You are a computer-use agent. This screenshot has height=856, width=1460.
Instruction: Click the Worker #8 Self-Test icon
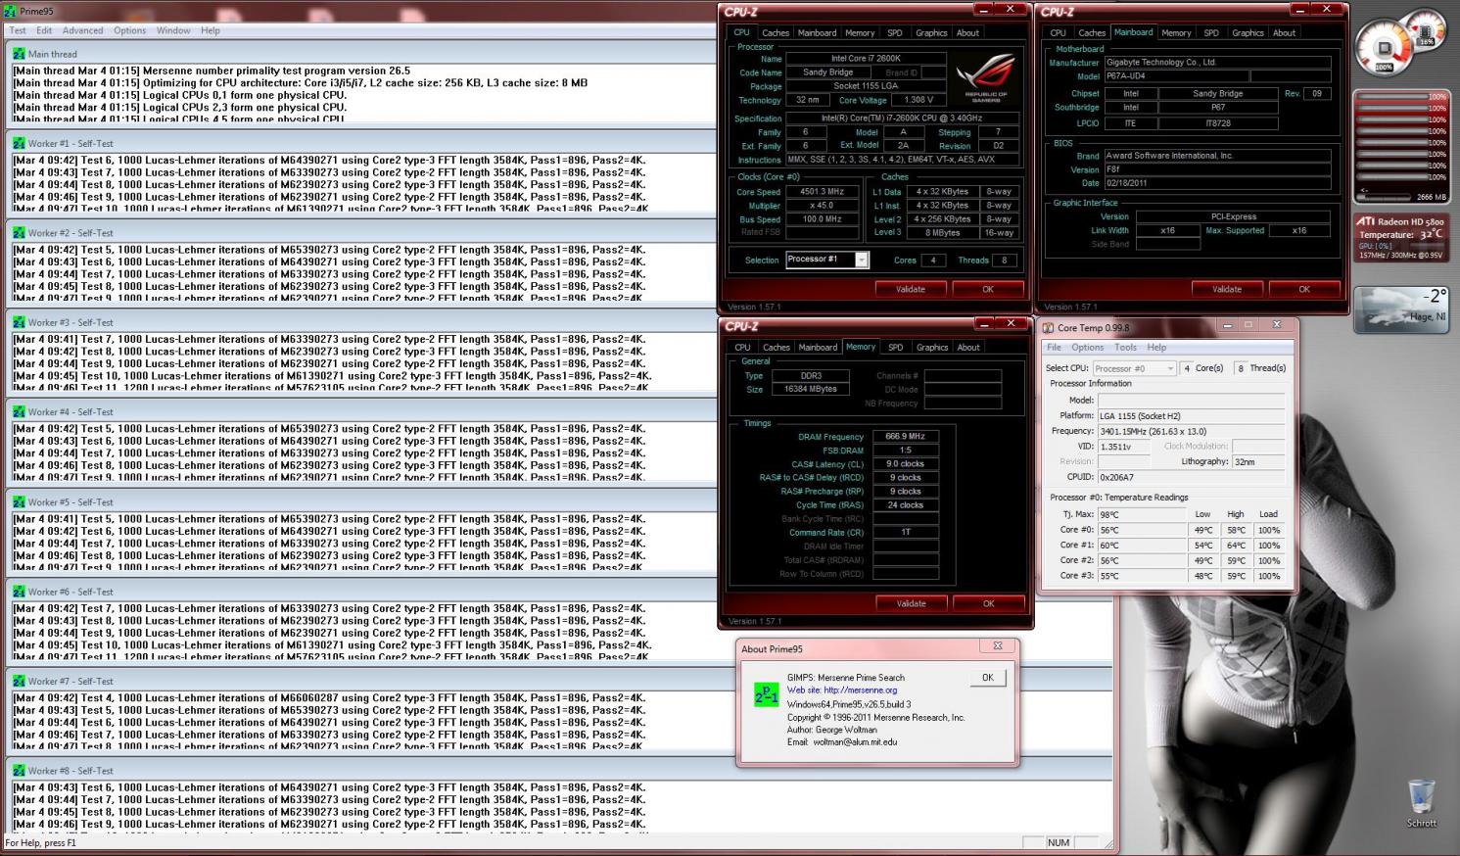[20, 771]
